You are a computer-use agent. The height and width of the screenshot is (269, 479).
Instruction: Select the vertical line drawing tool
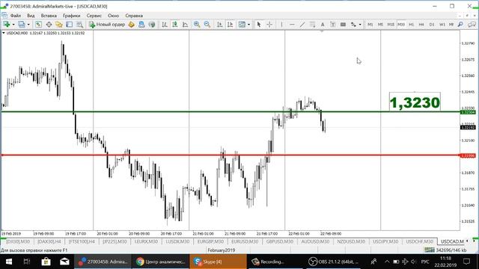click(x=281, y=25)
